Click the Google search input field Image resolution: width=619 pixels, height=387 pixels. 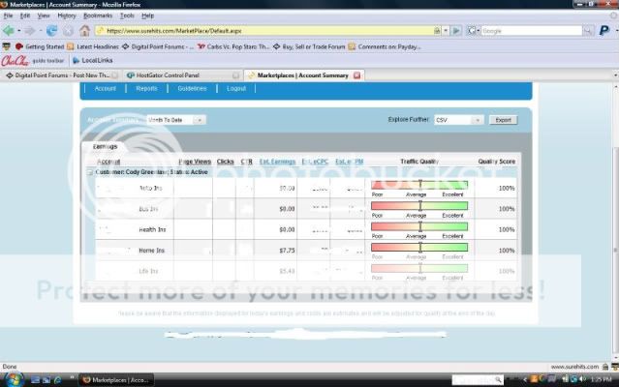tap(531, 31)
